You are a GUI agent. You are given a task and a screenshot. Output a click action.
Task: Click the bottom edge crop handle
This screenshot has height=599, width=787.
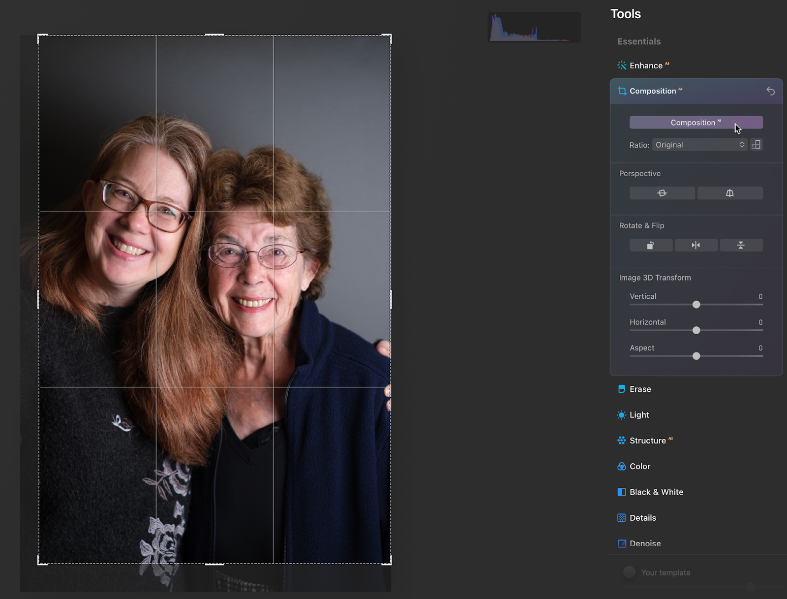(x=214, y=564)
